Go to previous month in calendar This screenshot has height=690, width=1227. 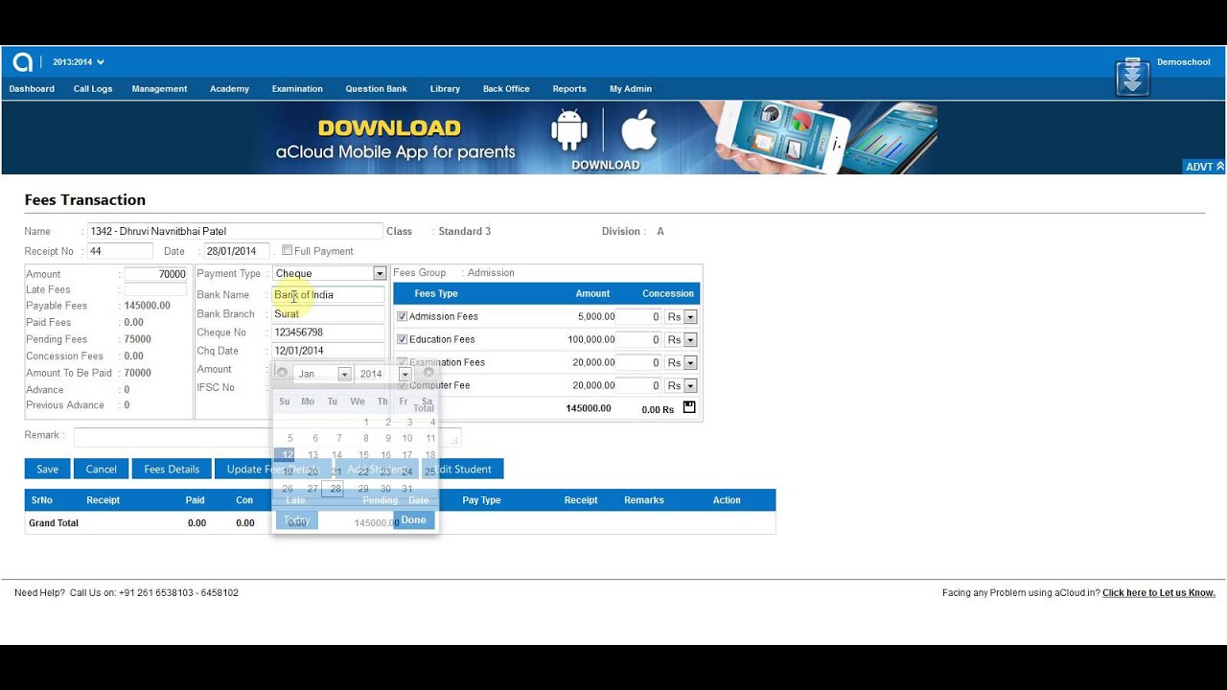click(x=282, y=373)
